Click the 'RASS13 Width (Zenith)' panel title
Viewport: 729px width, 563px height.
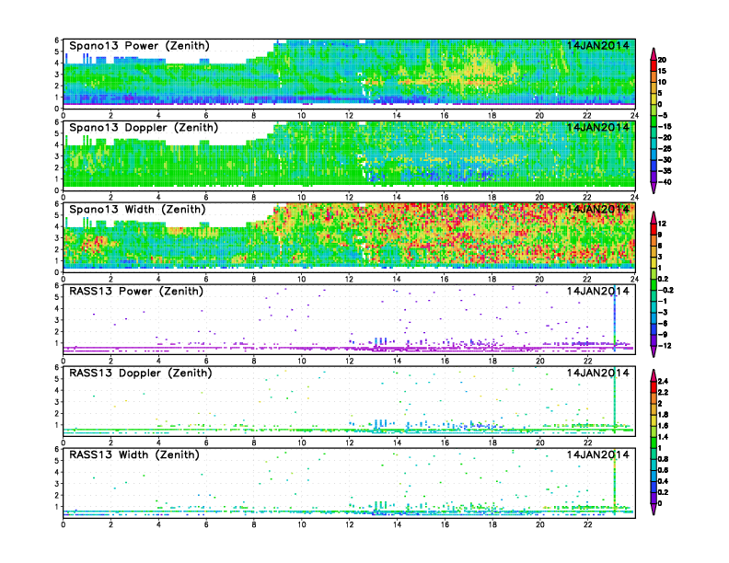pyautogui.click(x=134, y=454)
